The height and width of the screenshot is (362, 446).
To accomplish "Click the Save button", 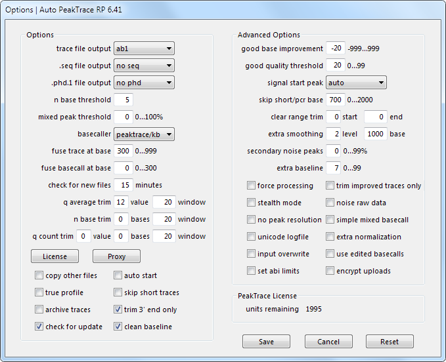I will (266, 341).
